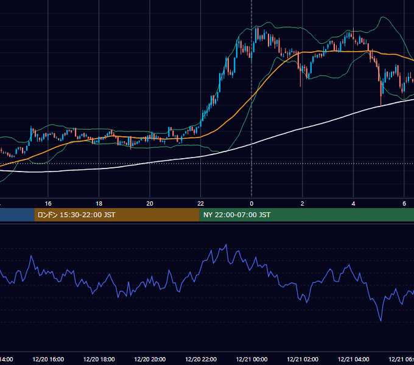
Task: Click the 12/20 20:00 time label
Action: (150, 359)
